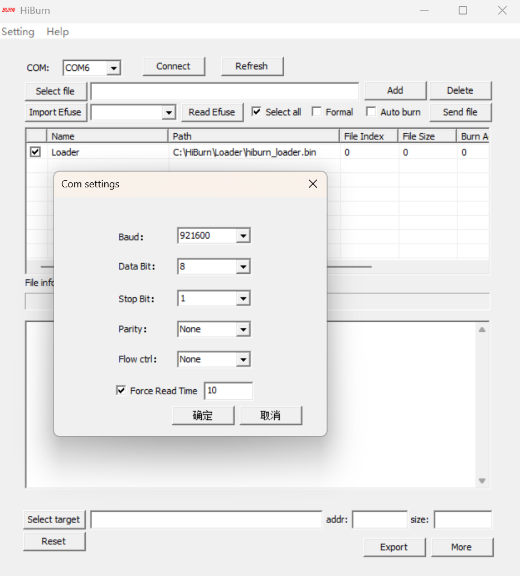Uncheck the Loader row checkbox
Screen dimensions: 520x576
(35, 152)
